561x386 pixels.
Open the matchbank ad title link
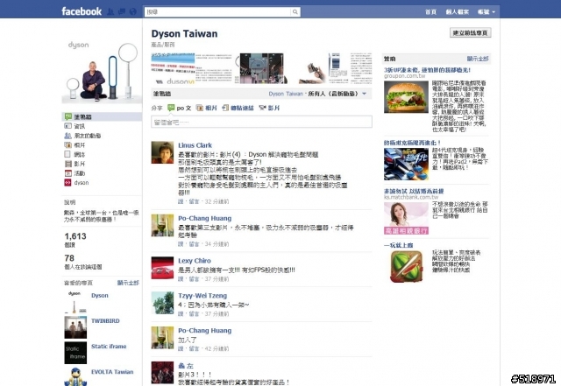click(414, 191)
